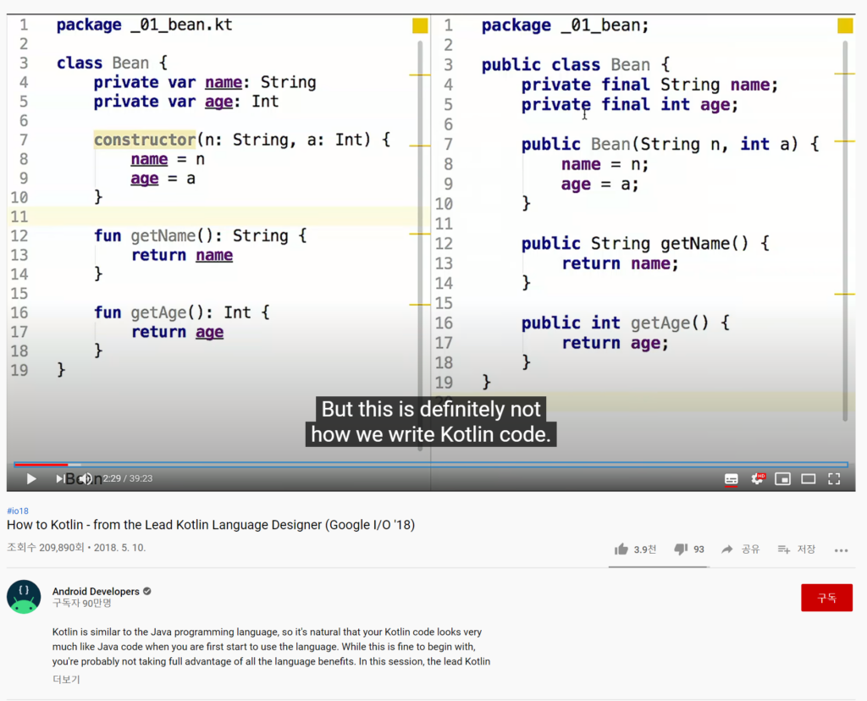867x701 pixels.
Task: Open the #io18 hashtag link
Action: 18,511
